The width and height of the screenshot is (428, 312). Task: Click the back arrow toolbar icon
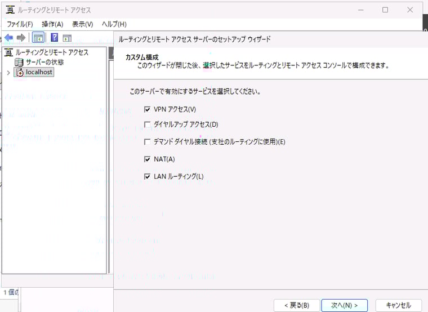9,37
